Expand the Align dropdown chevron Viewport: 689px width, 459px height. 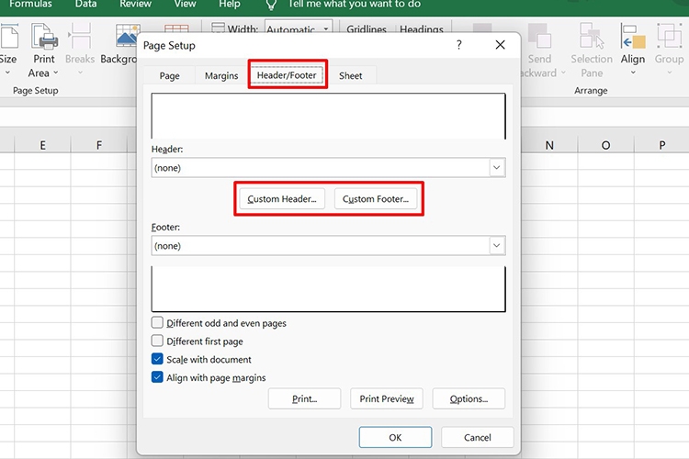(633, 73)
